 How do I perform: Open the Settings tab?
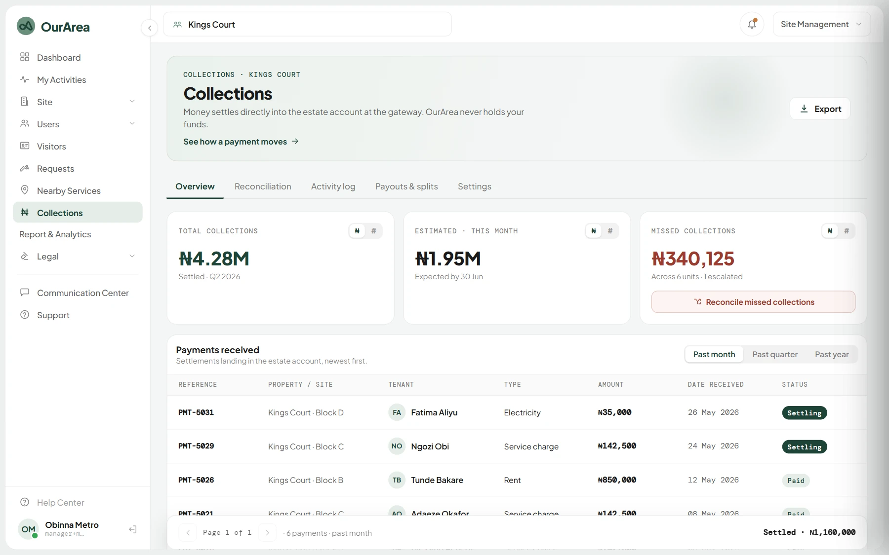(x=475, y=186)
